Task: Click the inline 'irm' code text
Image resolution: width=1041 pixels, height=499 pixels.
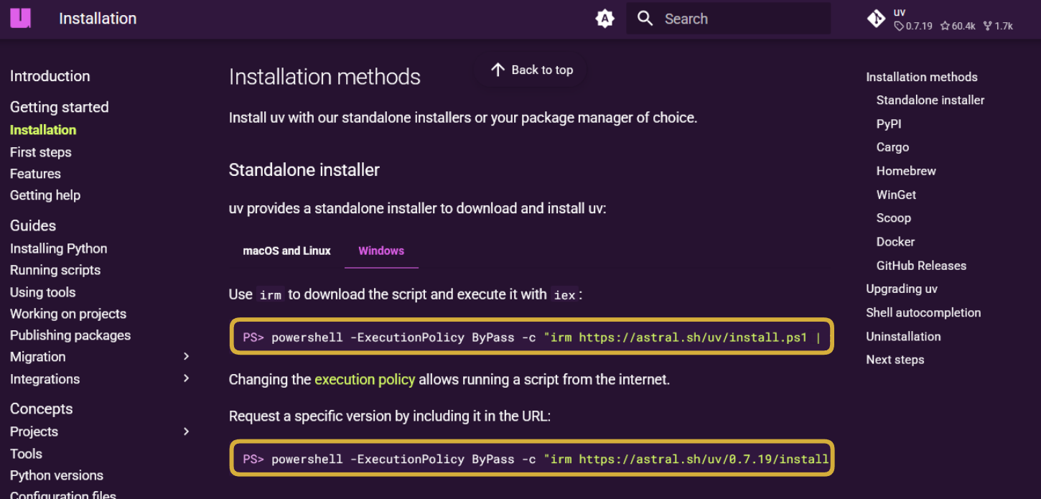Action: (x=270, y=295)
